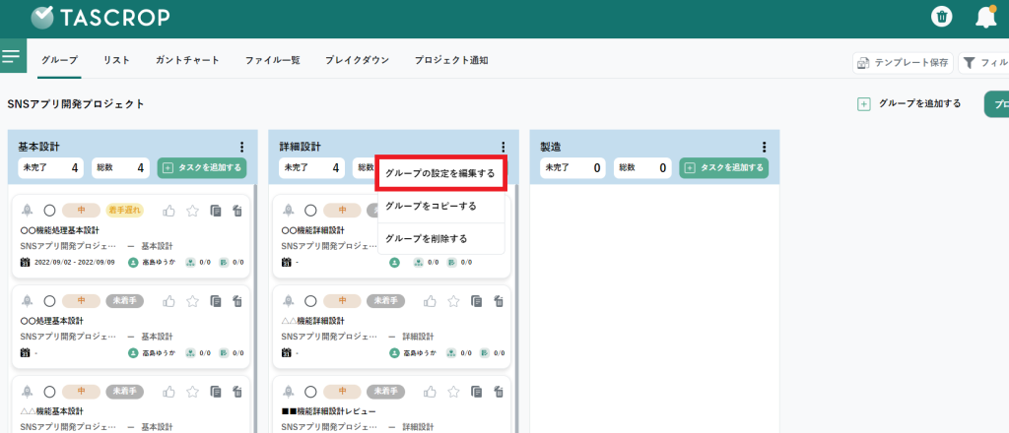Open the 製造 group three-dot menu
The height and width of the screenshot is (433, 1009).
point(764,147)
